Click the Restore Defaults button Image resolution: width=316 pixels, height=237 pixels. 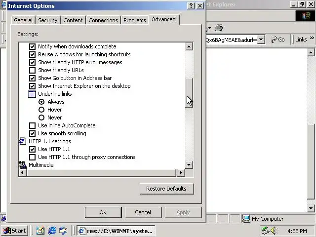pyautogui.click(x=166, y=189)
